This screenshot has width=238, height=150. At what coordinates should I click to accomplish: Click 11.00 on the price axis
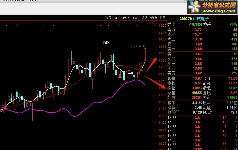[x=162, y=122]
